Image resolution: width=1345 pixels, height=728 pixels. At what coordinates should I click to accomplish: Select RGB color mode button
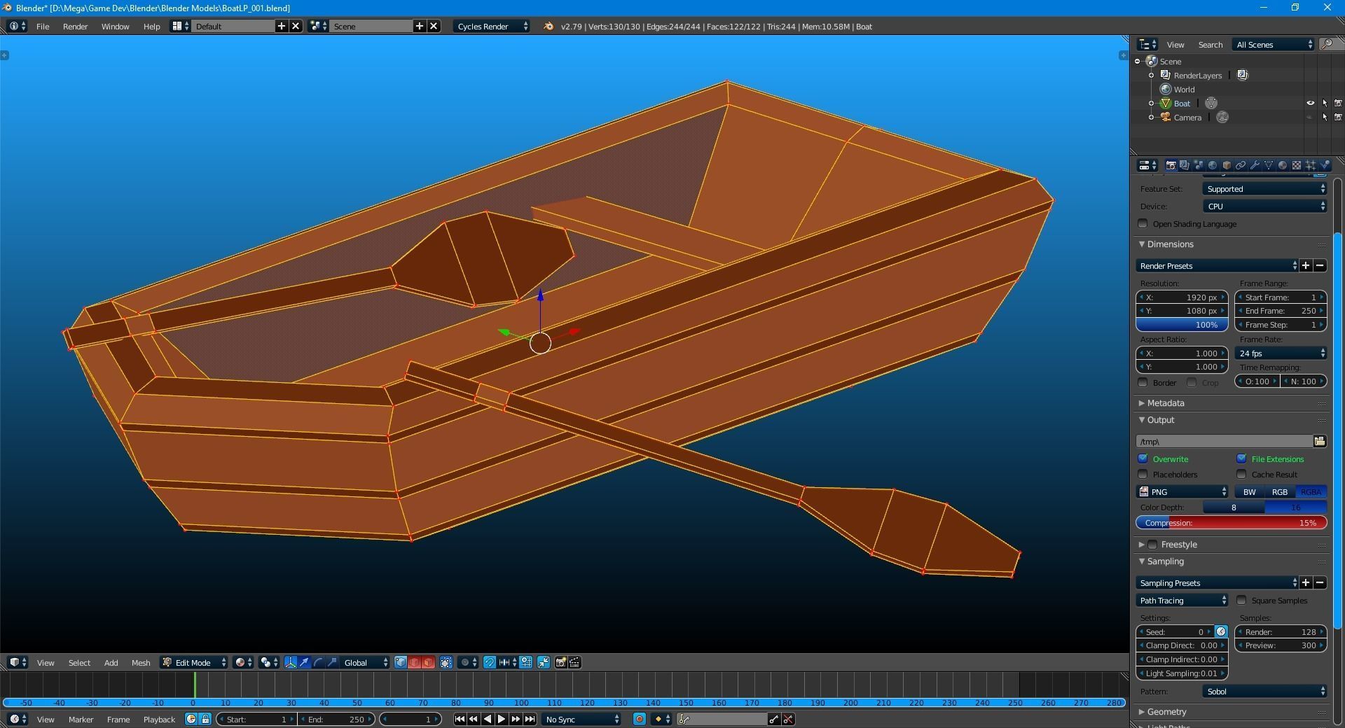(1280, 492)
